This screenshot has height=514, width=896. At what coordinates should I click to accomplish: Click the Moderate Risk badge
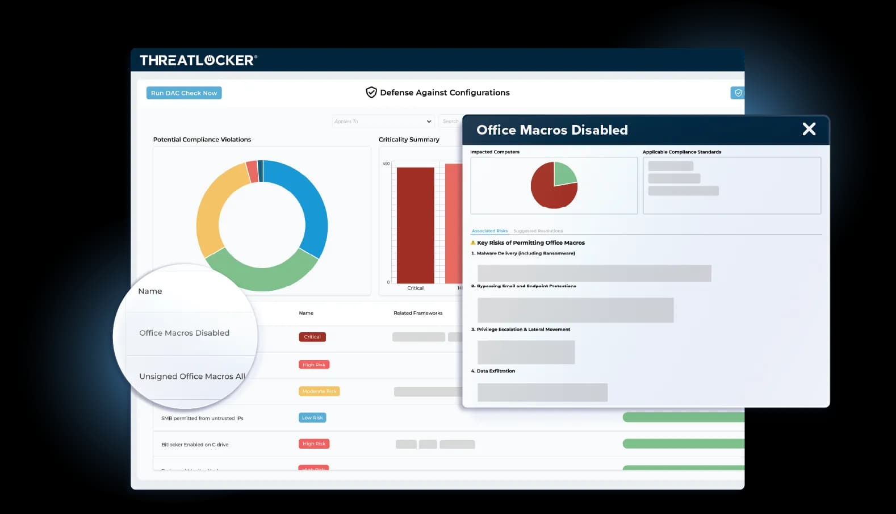pyautogui.click(x=319, y=391)
